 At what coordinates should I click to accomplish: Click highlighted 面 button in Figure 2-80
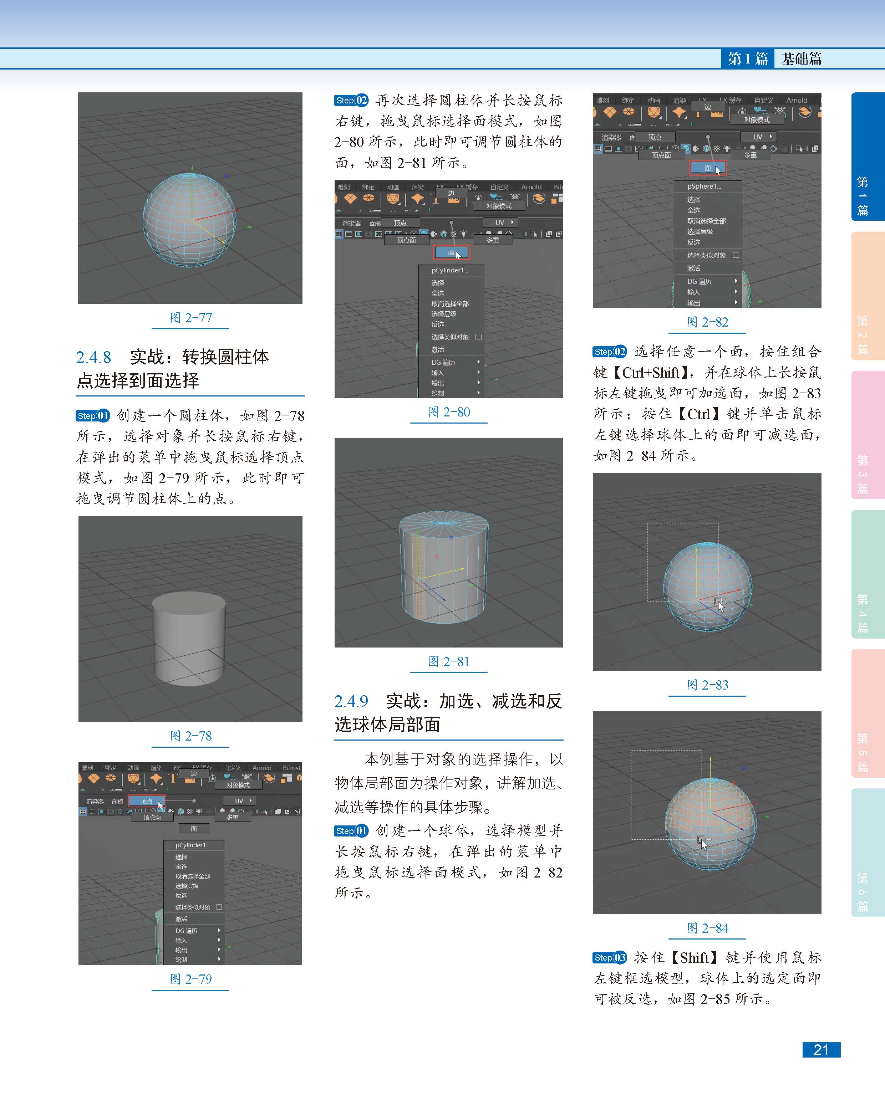[x=451, y=253]
